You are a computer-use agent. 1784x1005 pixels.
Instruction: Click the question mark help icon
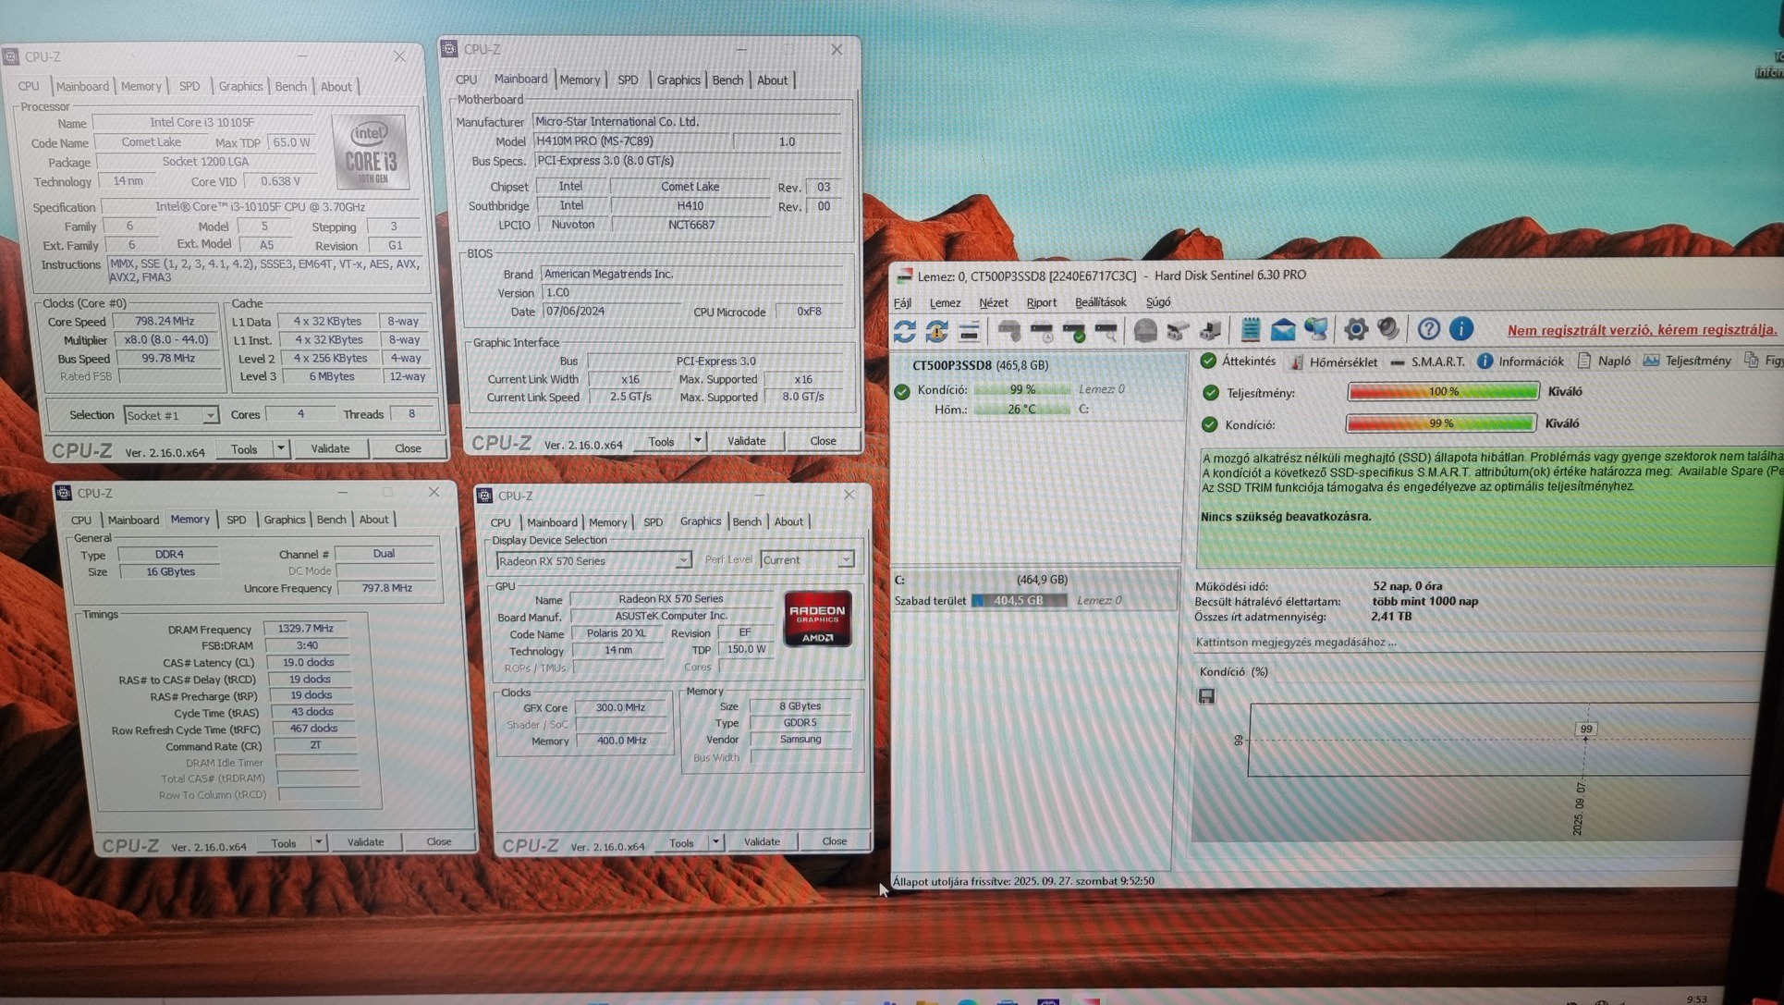point(1428,329)
